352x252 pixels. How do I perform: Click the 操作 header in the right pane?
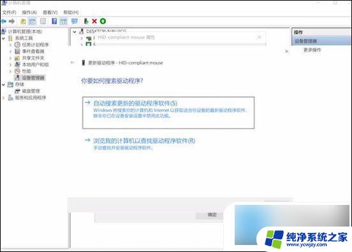[298, 32]
